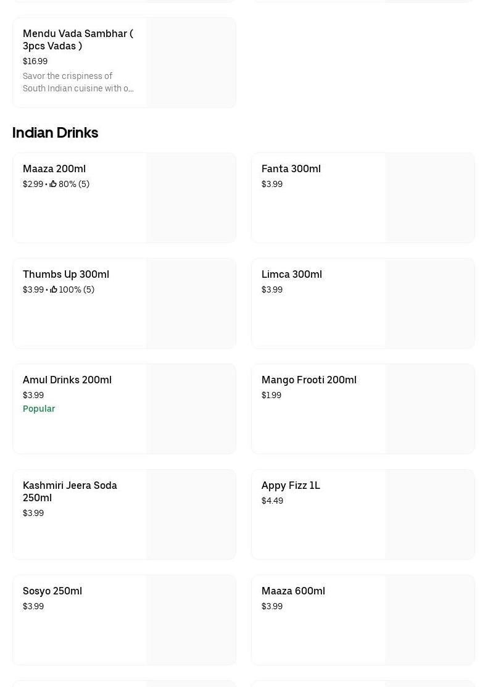Image resolution: width=496 pixels, height=687 pixels.
Task: Open the Mendu Vada Sambhar image thumbnail
Action: (x=191, y=62)
